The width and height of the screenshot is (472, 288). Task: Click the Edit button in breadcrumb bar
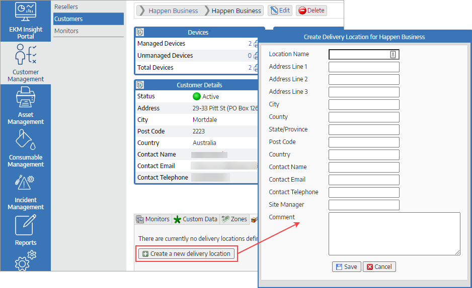pyautogui.click(x=280, y=11)
